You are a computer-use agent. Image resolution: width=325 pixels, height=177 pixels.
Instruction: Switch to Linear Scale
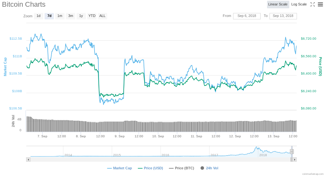[278, 4]
